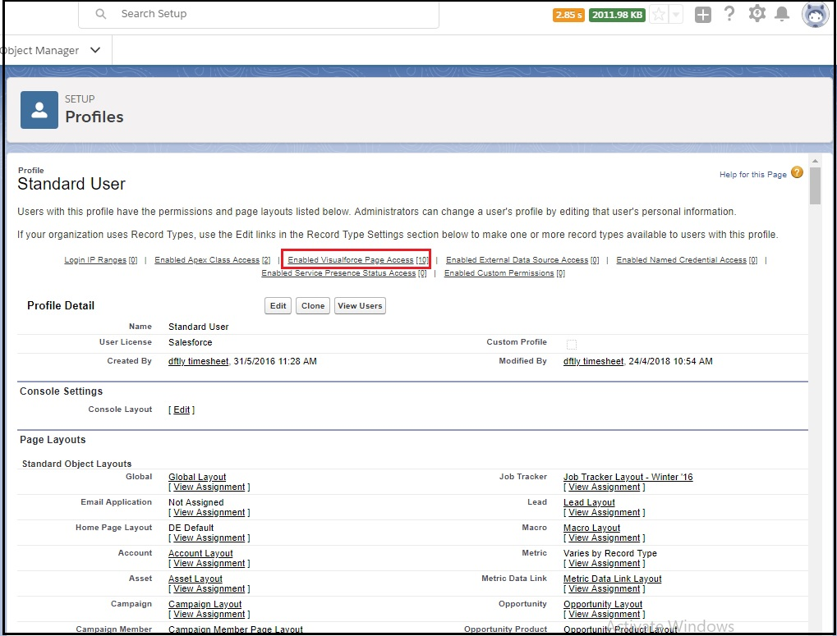Click View Assignment for Home Page Layout
Viewport: 837px width, 636px height.
tap(209, 538)
